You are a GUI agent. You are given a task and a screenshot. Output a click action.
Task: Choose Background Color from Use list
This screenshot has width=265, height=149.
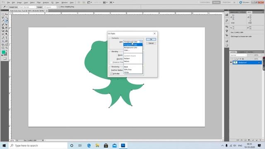coord(133,48)
